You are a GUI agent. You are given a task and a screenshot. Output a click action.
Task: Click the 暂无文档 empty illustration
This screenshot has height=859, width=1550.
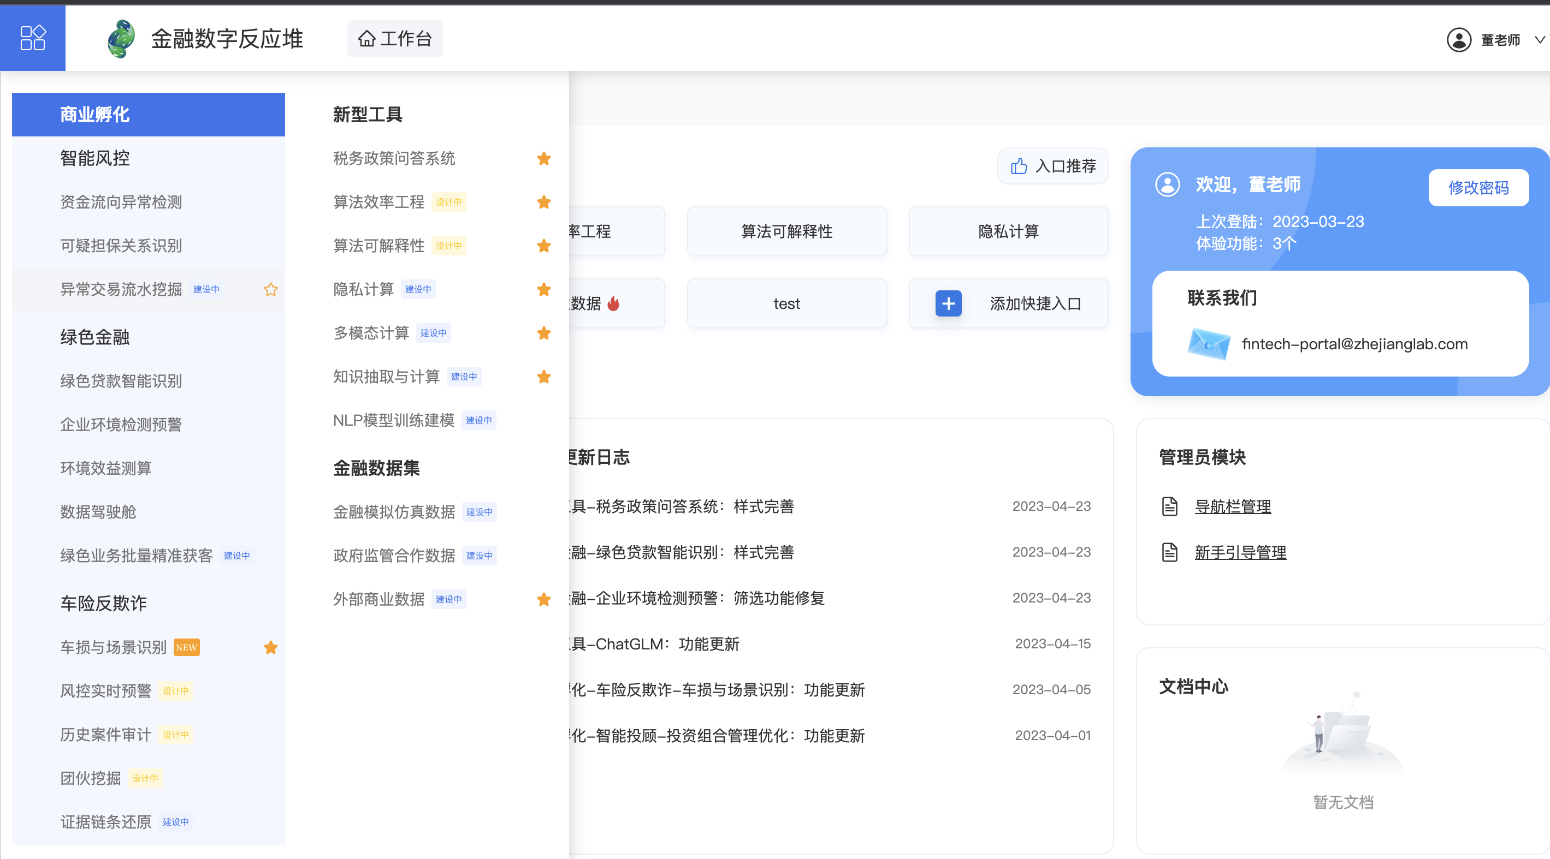coord(1343,732)
